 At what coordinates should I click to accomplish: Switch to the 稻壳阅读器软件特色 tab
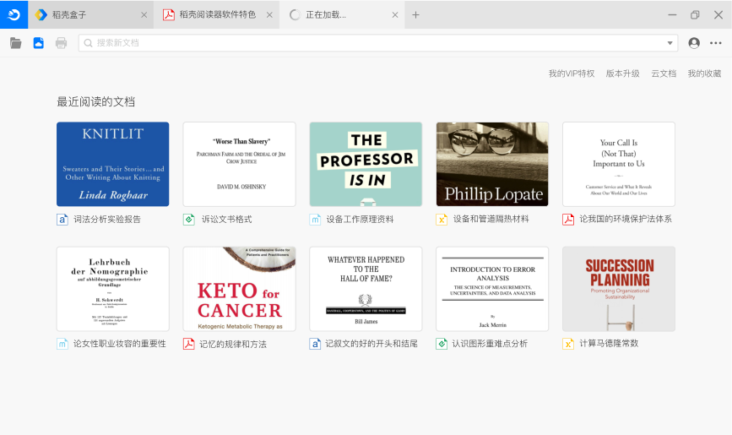click(217, 14)
